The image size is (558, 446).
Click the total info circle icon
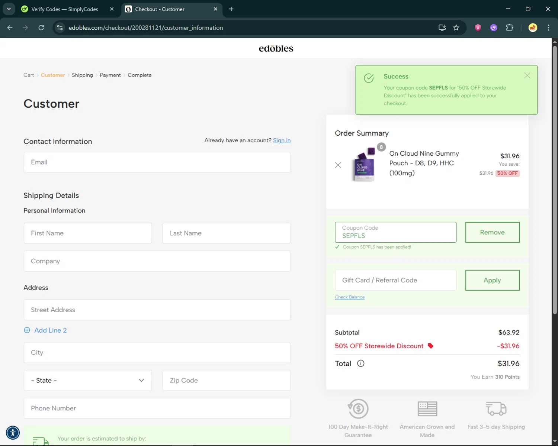360,363
